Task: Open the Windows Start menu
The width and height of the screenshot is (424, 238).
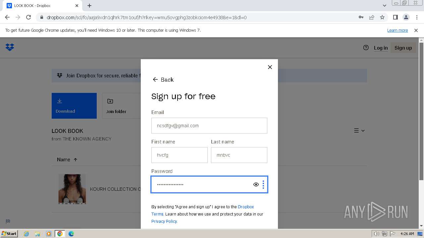Action: tap(9, 233)
